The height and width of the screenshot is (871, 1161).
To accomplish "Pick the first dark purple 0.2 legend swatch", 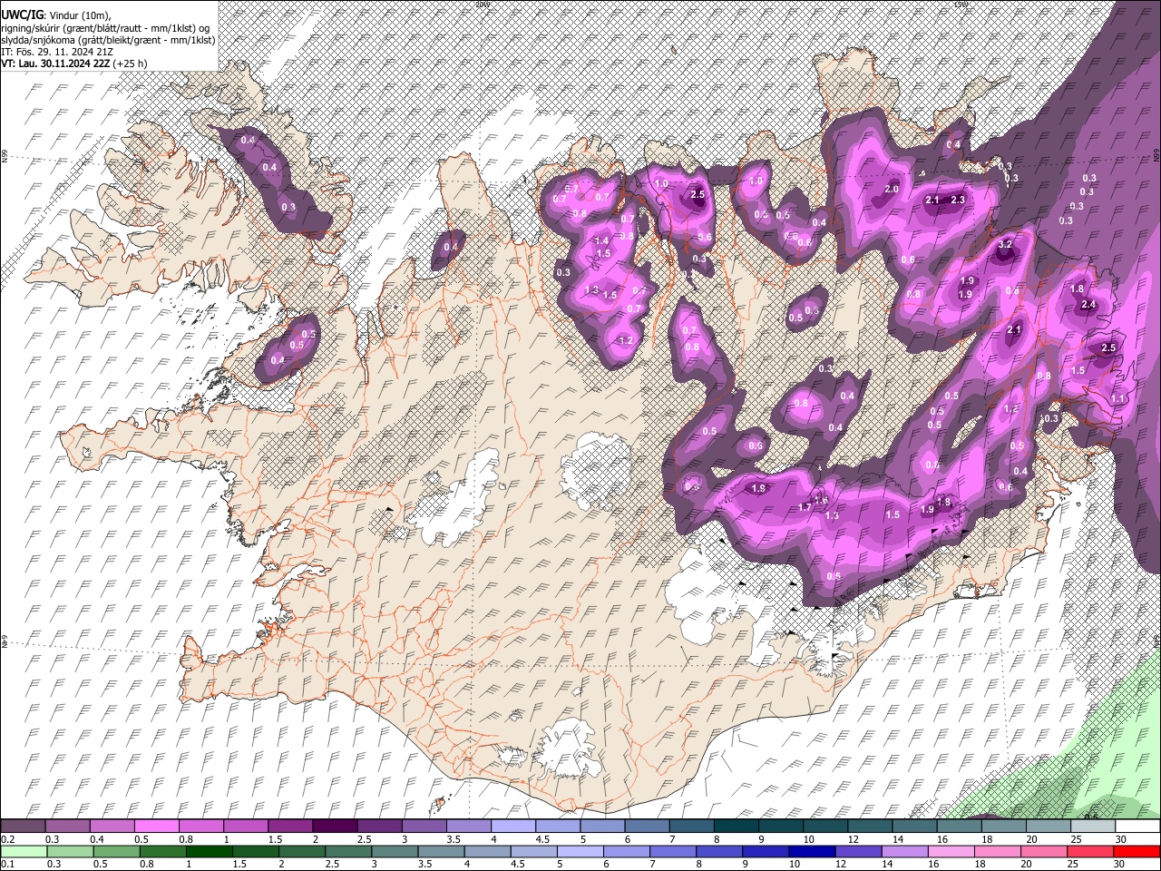I will point(23,827).
